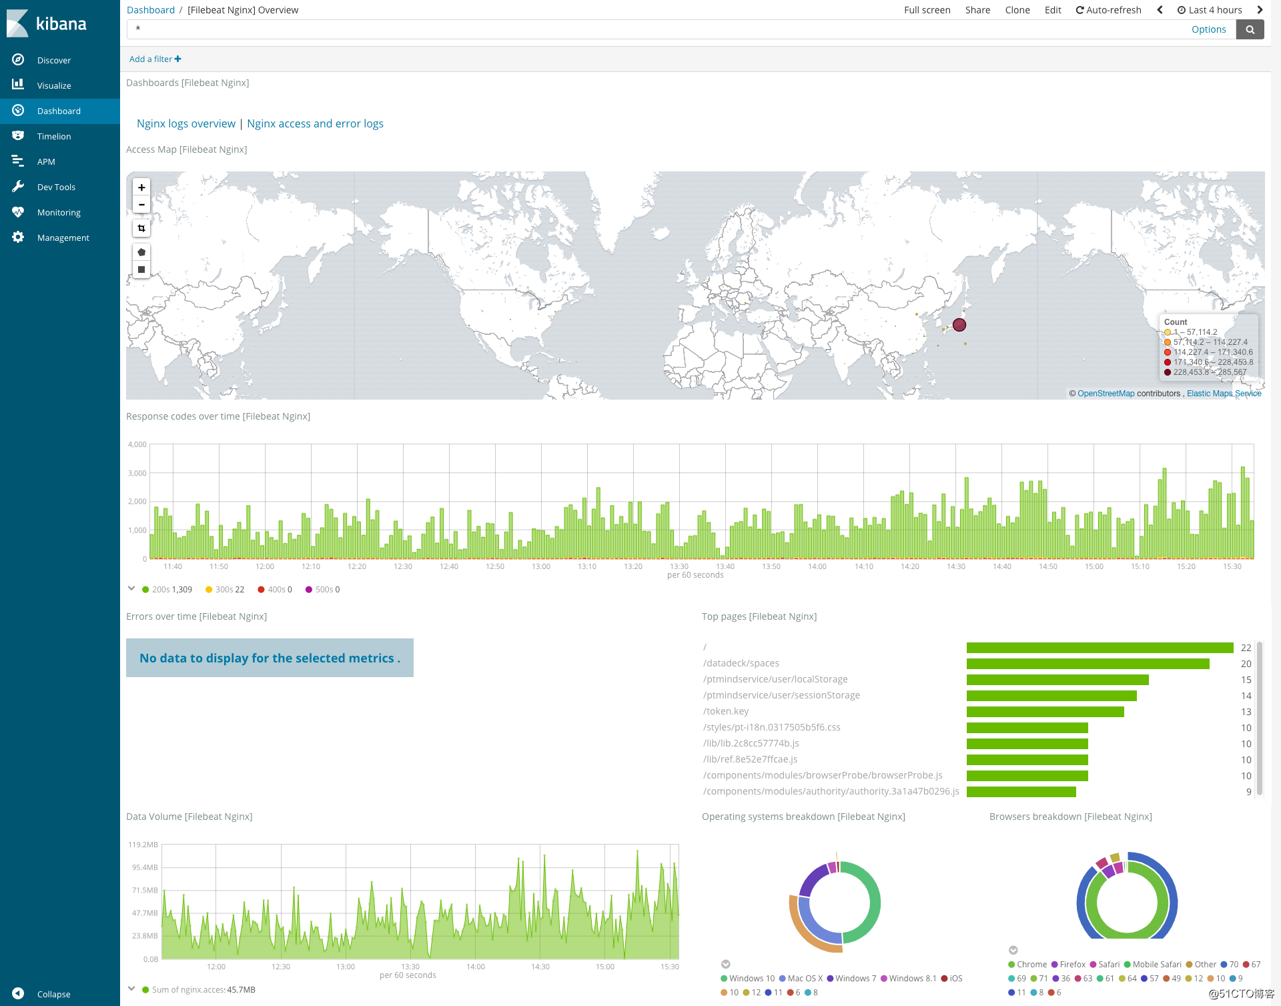Toggle 500s series in response codes legend

point(323,590)
